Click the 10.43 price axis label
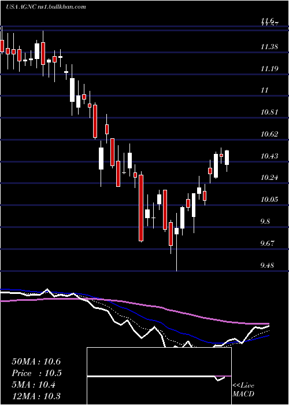This screenshot has width=289, height=405. [269, 156]
